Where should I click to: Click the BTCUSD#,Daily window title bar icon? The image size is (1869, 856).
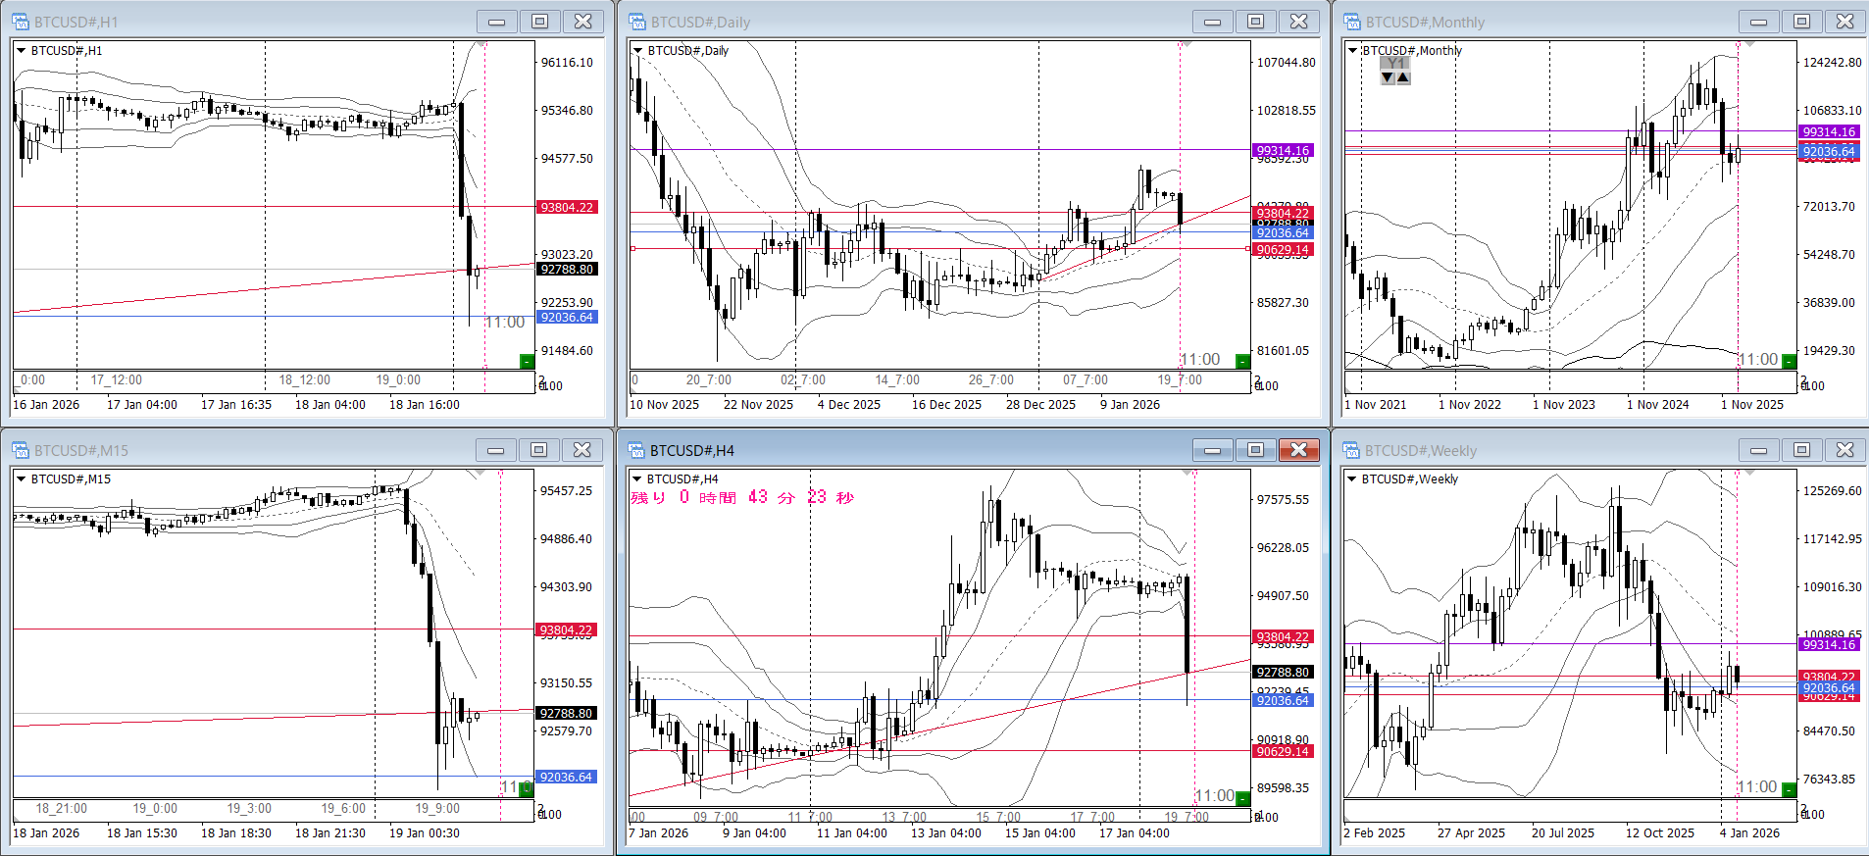(x=637, y=22)
